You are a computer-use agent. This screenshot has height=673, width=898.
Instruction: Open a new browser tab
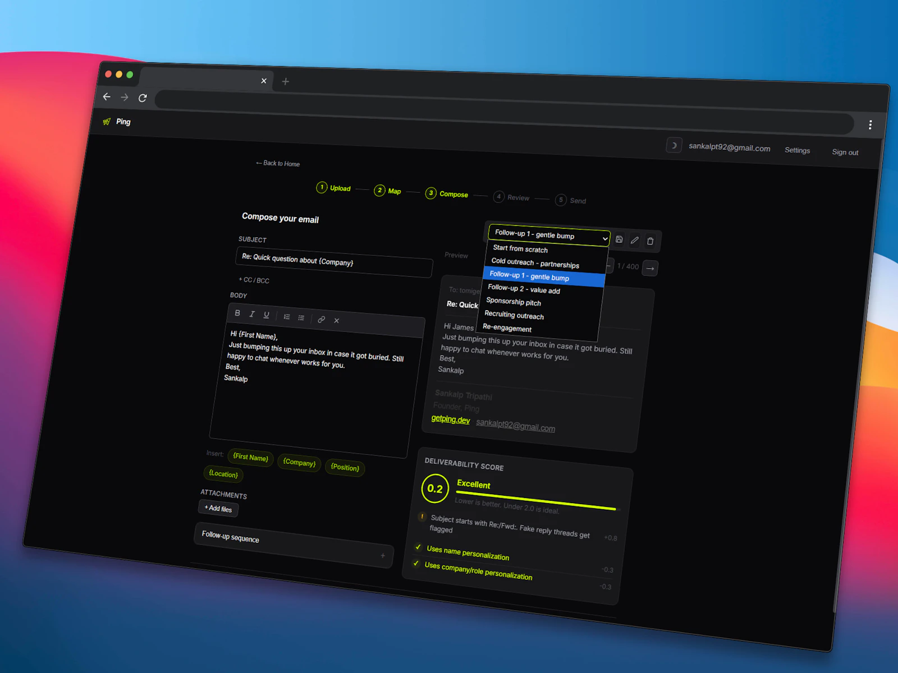click(x=285, y=82)
